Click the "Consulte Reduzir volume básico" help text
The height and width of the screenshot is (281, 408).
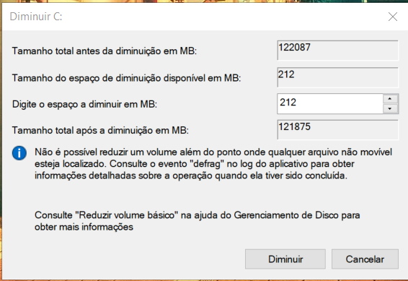[198, 221]
